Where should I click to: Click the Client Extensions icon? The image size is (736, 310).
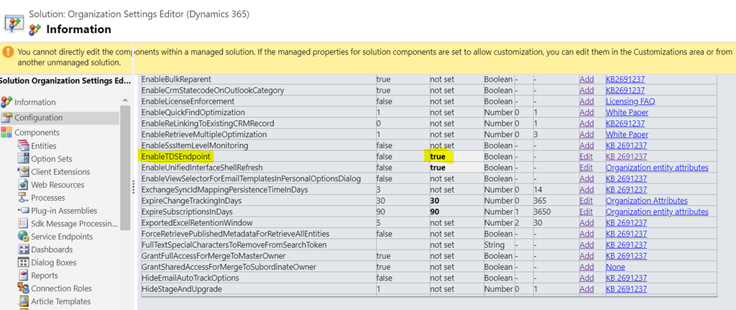point(24,172)
